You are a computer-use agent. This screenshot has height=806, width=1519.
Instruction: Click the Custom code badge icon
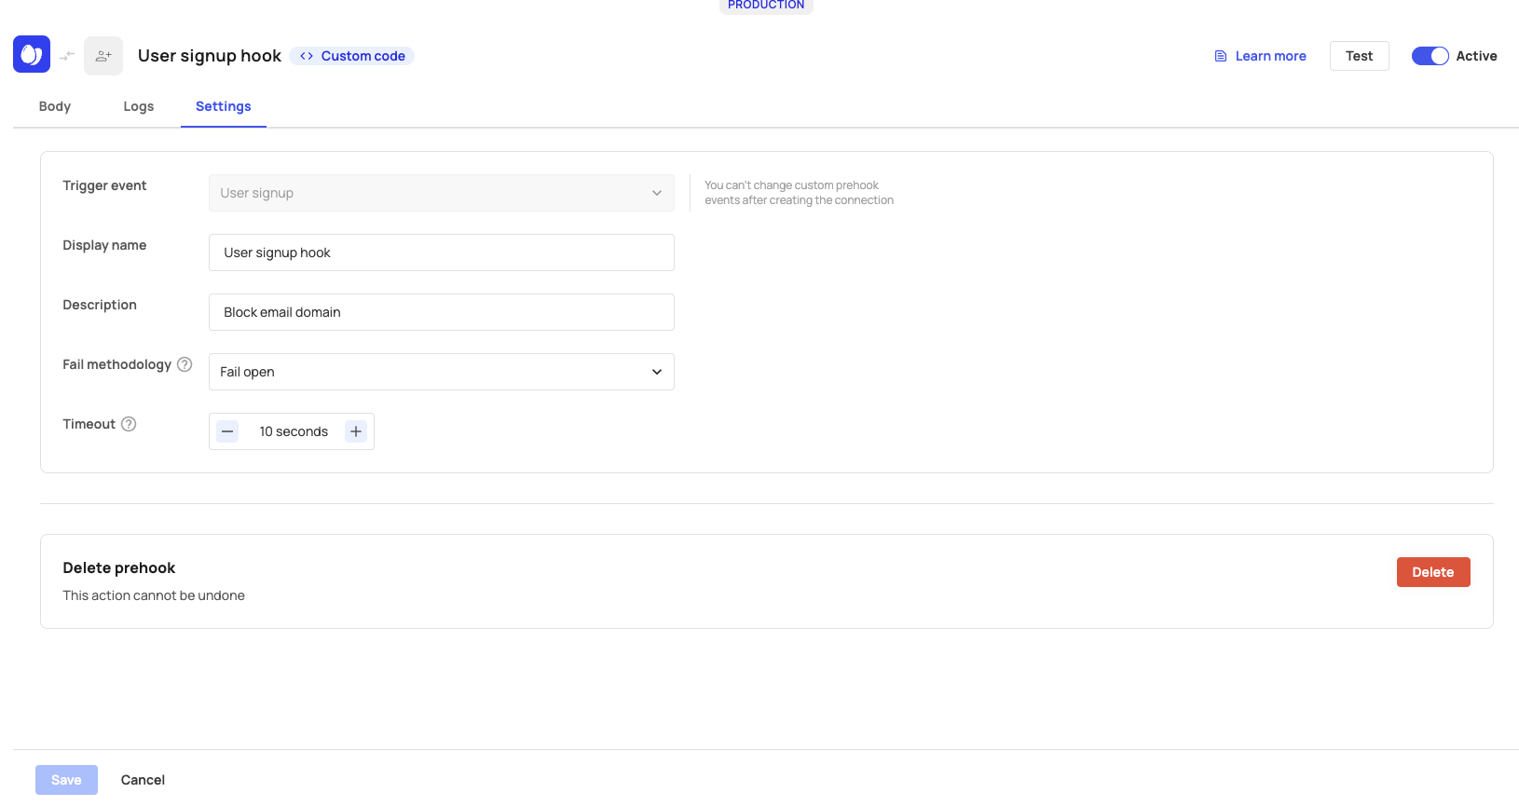(307, 56)
